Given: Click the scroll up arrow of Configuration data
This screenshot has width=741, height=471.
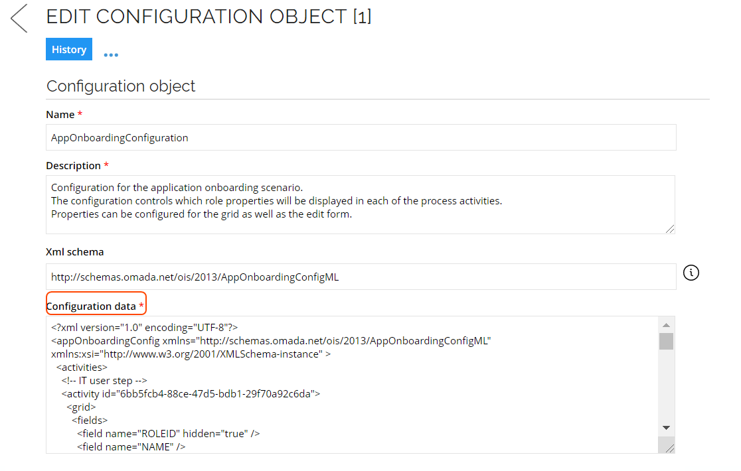Looking at the screenshot, I should (x=667, y=325).
